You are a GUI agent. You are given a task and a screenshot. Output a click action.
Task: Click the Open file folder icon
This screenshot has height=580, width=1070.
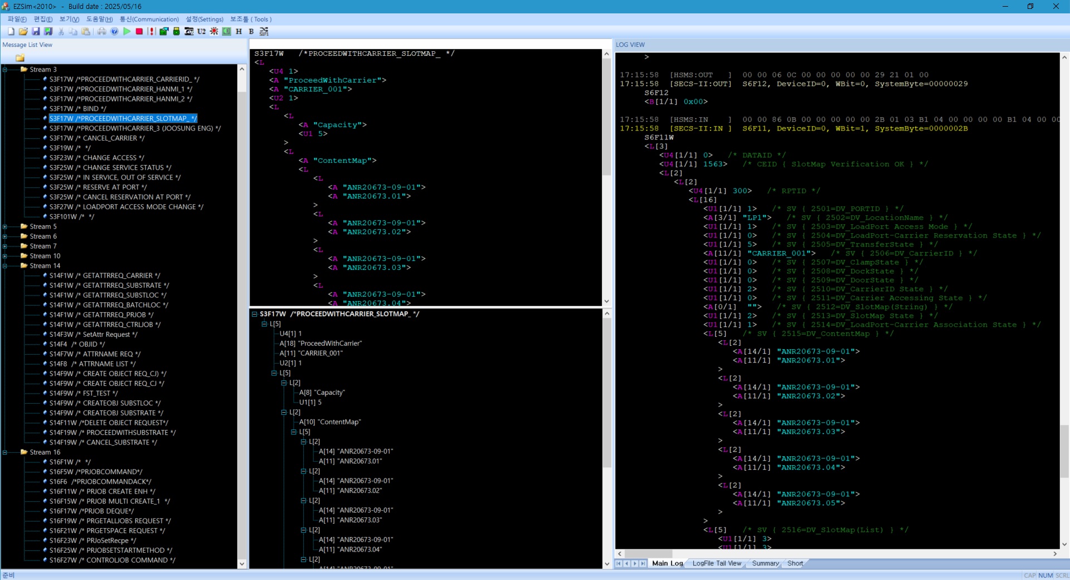click(x=23, y=31)
